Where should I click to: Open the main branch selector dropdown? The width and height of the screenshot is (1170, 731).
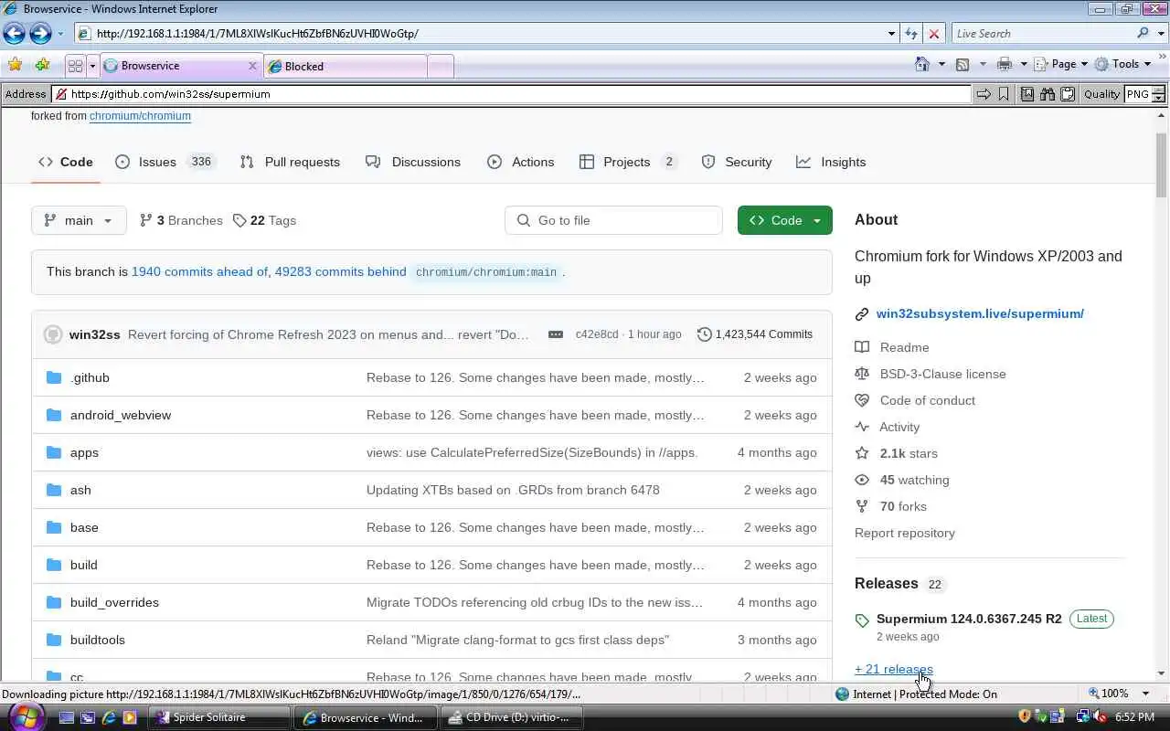[79, 220]
